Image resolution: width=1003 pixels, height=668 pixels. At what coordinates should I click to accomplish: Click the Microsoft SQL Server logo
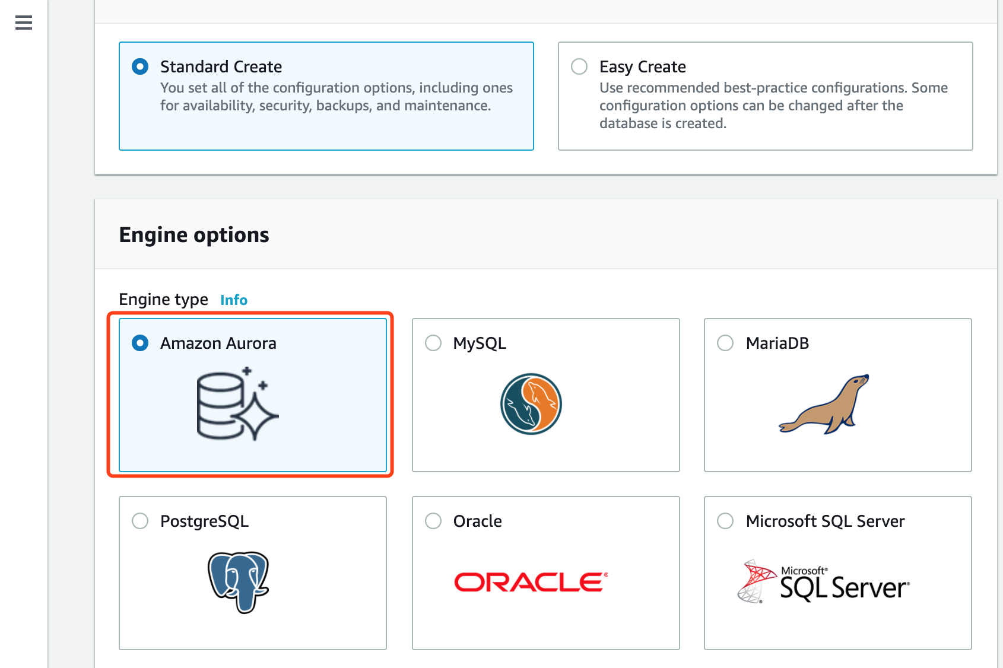pos(824,582)
